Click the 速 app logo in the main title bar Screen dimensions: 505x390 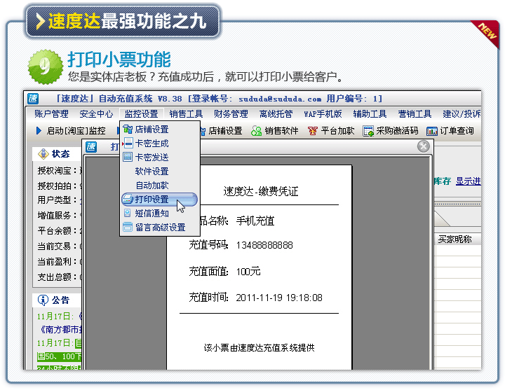point(33,99)
